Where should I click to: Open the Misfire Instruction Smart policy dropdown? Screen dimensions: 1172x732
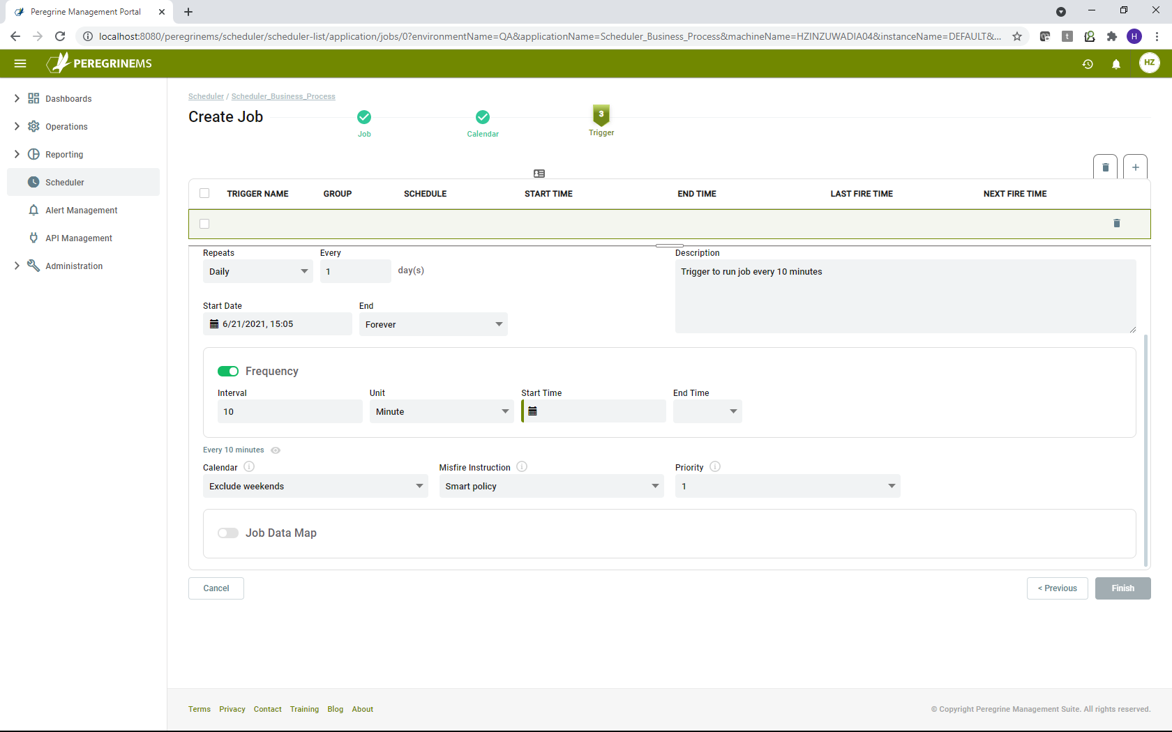552,486
